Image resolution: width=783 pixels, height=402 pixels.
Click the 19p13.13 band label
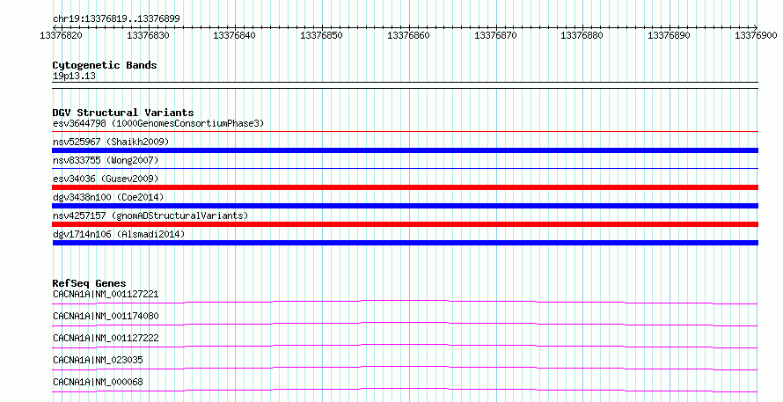click(74, 77)
